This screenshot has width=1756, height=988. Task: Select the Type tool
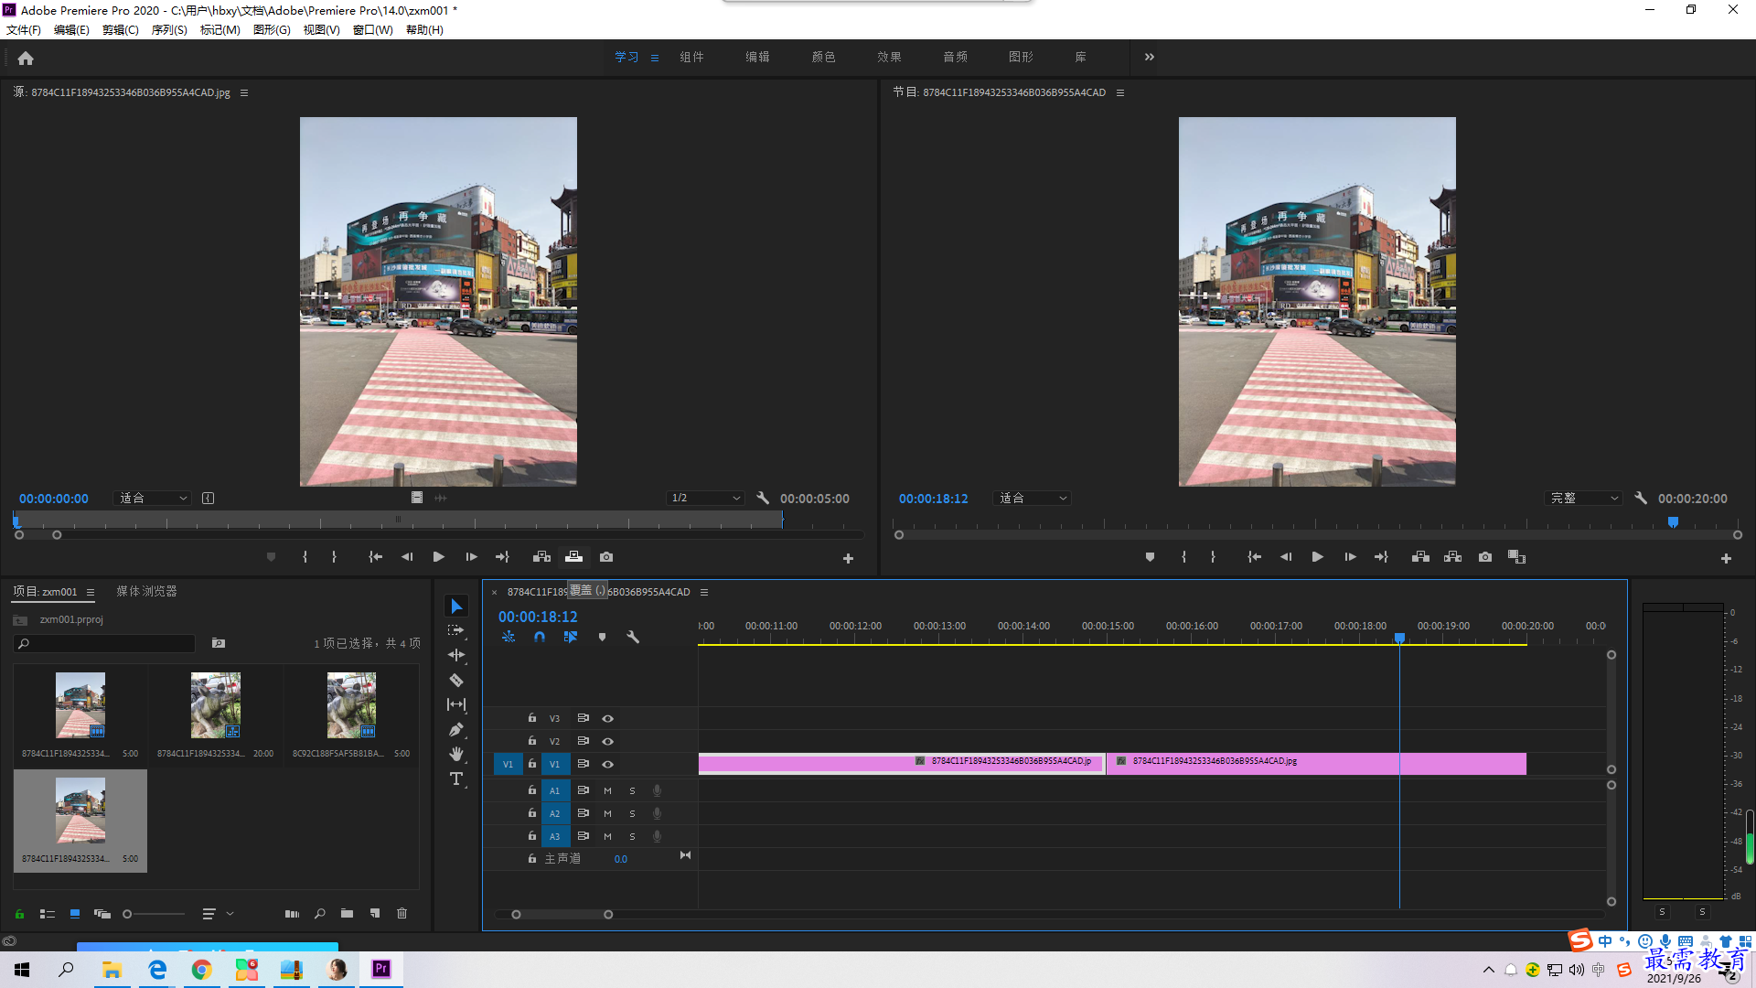coord(456,779)
